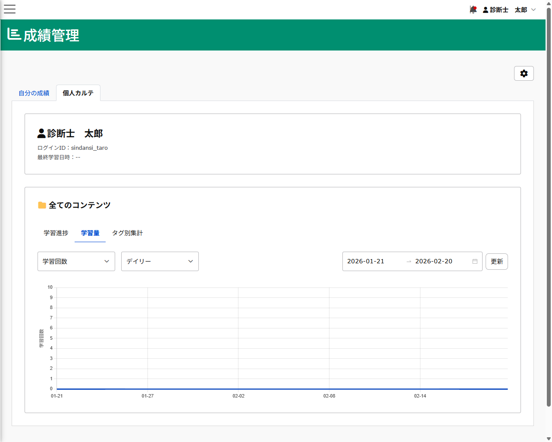Click the notification bell icon
Screen dimensions: 552x442
point(473,9)
